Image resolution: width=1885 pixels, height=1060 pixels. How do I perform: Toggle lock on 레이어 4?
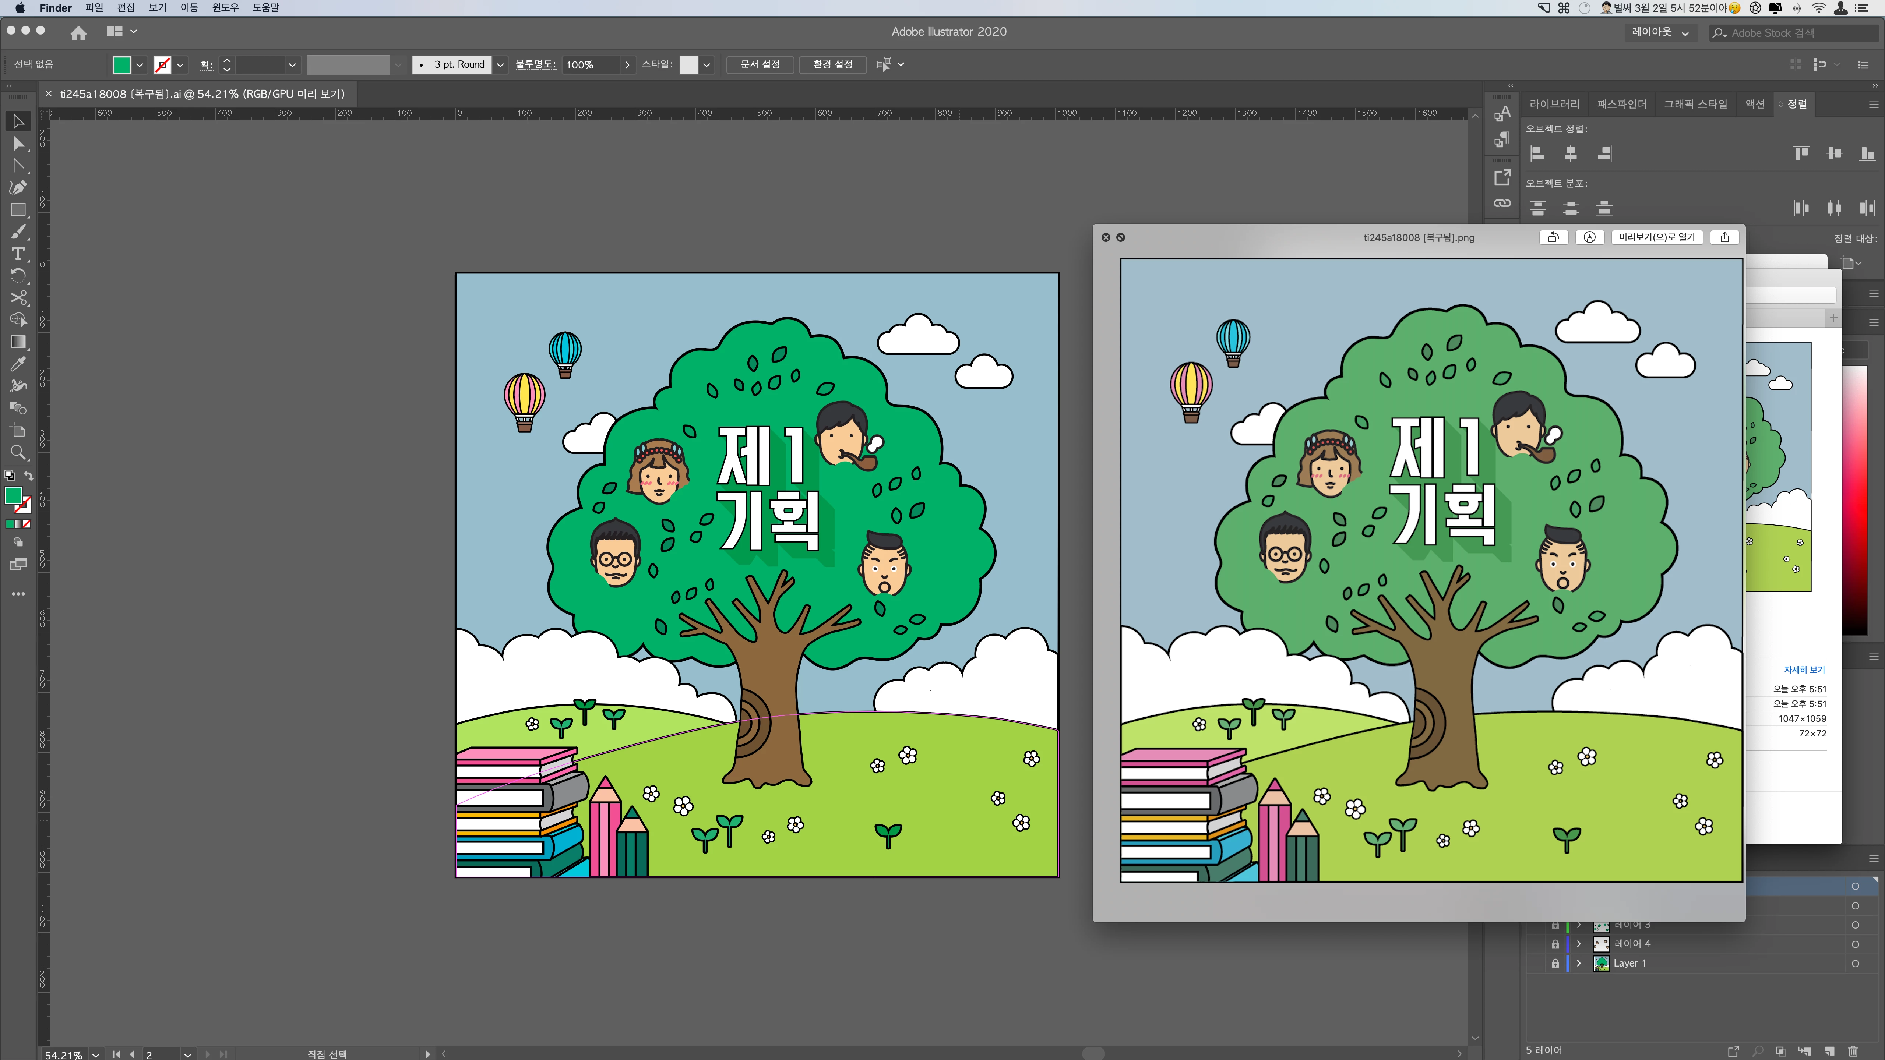(1555, 944)
